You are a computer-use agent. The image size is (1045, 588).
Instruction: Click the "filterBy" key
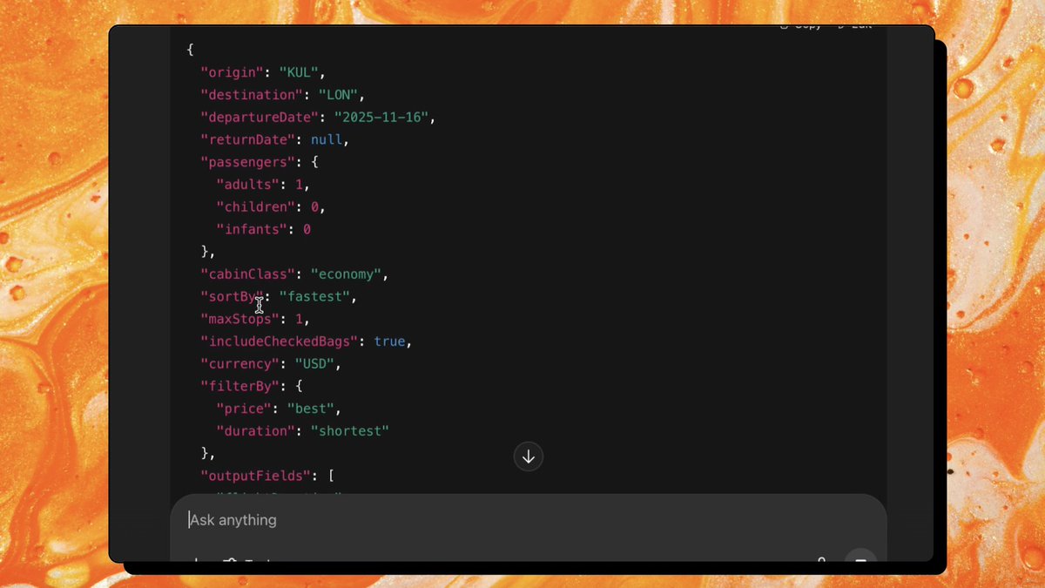(240, 386)
